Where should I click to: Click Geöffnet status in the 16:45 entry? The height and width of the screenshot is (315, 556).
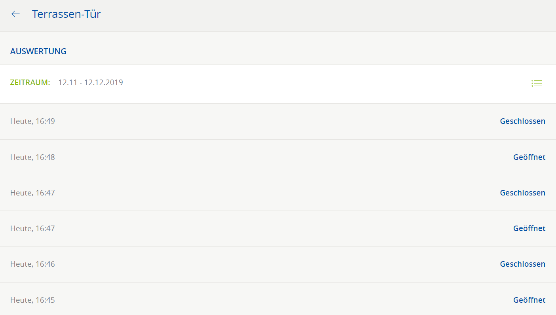click(x=529, y=300)
